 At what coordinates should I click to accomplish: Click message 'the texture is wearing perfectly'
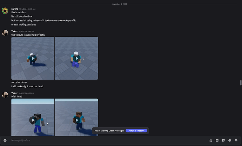click(x=28, y=35)
